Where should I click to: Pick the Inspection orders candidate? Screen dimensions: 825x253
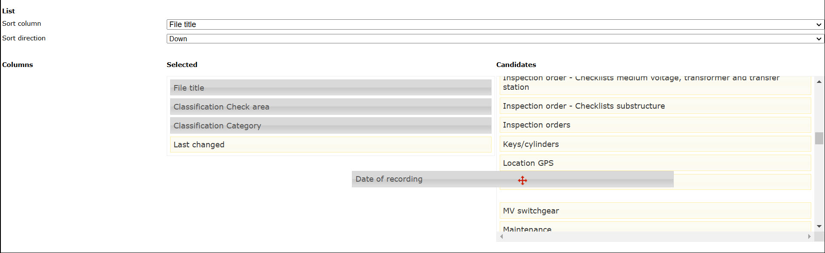pyautogui.click(x=655, y=125)
